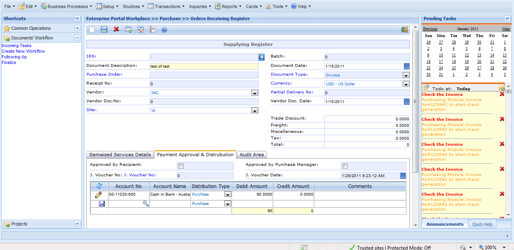The height and width of the screenshot is (250, 514).
Task: Click the refresh icon in the grid header
Action: (99, 186)
